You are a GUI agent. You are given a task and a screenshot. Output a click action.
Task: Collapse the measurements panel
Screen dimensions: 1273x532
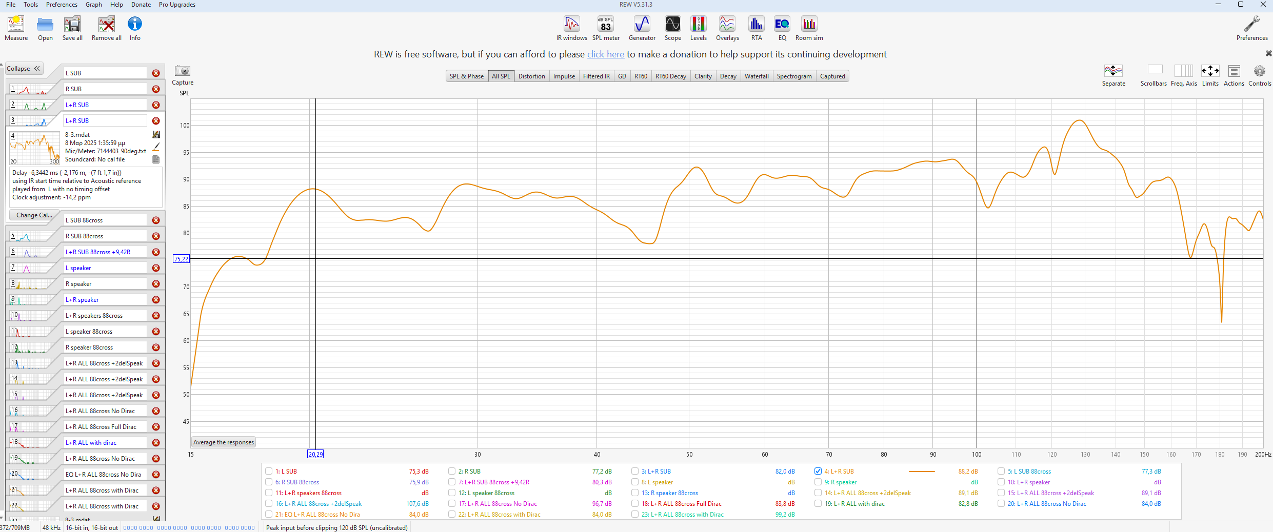tap(24, 69)
